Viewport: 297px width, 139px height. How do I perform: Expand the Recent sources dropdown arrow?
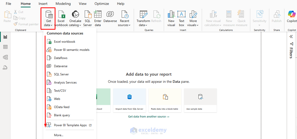tap(130, 25)
